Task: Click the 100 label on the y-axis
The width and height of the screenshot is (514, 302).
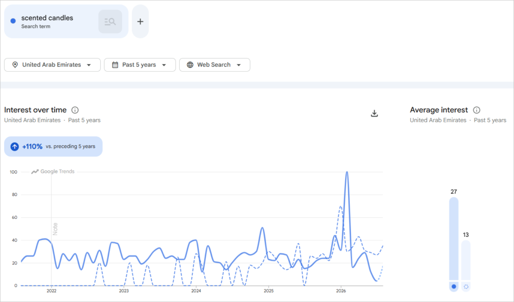Action: pos(14,172)
